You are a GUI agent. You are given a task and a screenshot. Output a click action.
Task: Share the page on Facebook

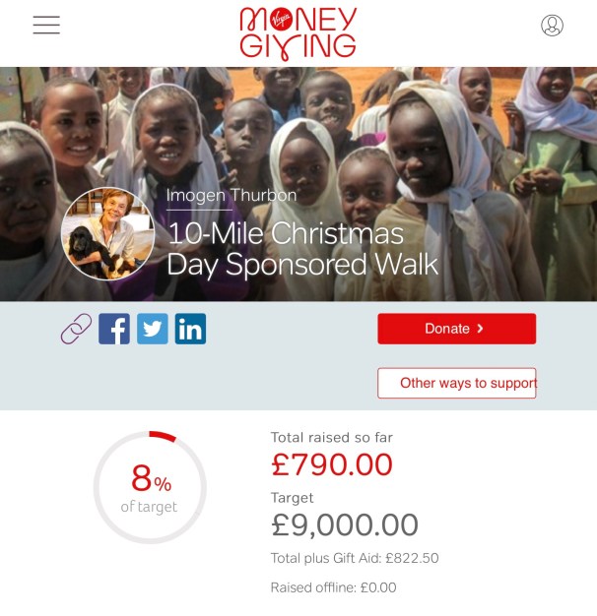click(114, 329)
